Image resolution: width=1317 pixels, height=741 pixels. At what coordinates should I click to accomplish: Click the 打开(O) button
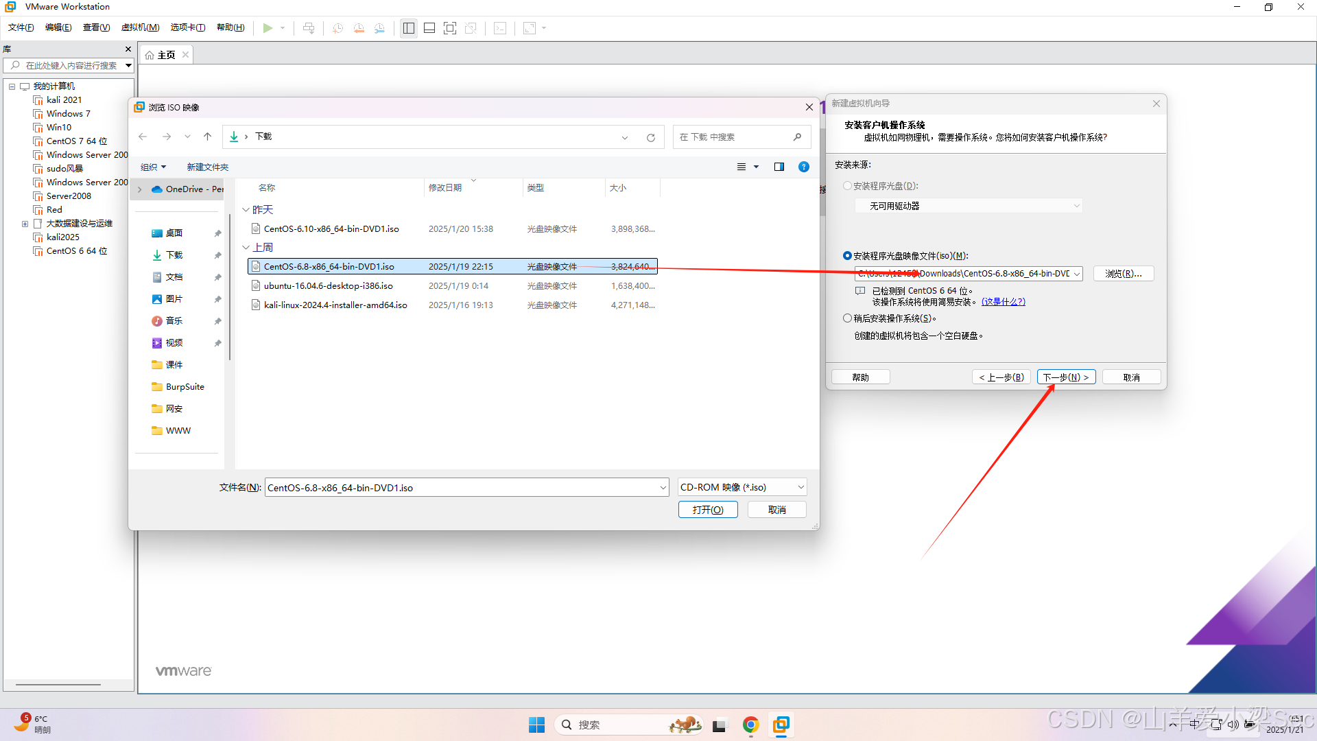(707, 510)
